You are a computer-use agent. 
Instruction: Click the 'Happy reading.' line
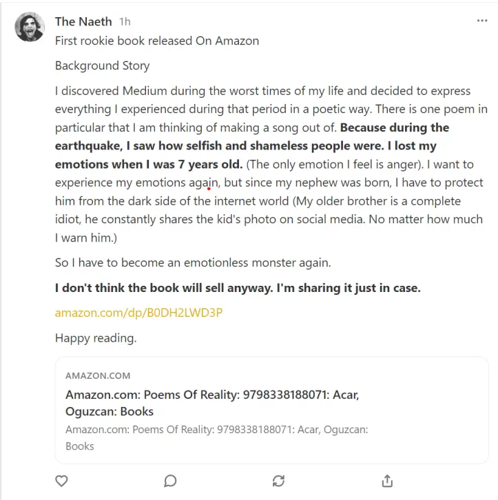coord(96,338)
